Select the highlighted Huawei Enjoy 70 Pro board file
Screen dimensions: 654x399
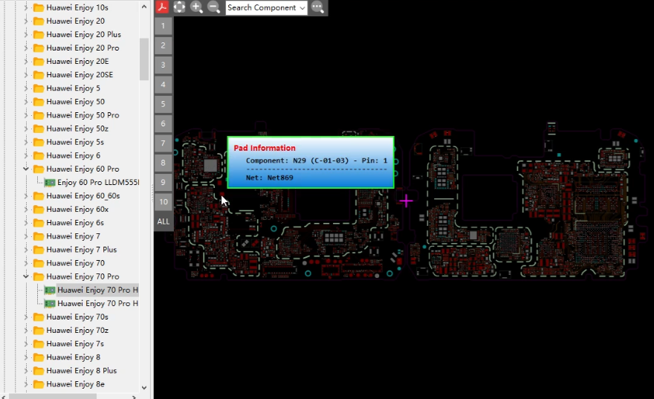[97, 290]
